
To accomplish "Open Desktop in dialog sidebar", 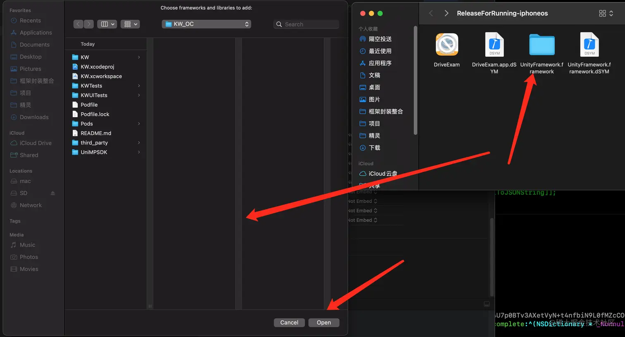I will point(26,57).
